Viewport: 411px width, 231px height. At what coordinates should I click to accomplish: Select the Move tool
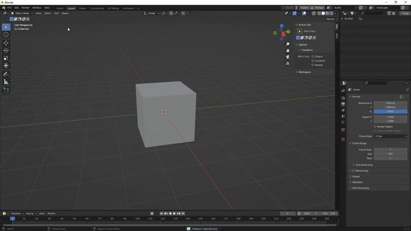click(x=6, y=43)
